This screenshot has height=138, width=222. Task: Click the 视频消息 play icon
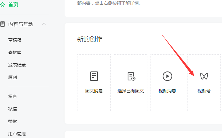[167, 76]
